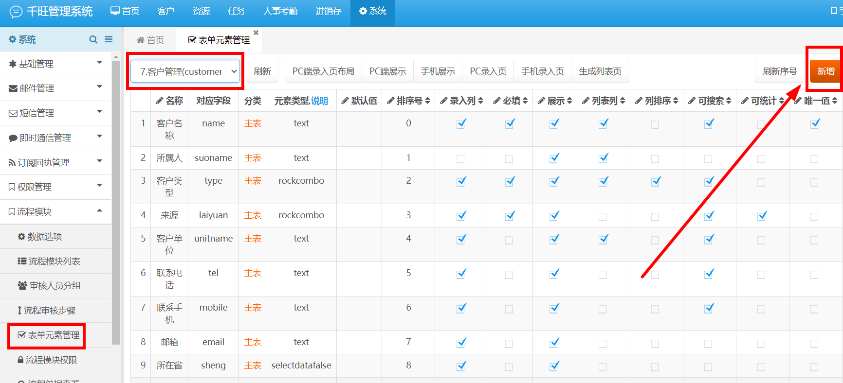Click the PC端录入页布局 button
Image resolution: width=843 pixels, height=383 pixels.
coord(323,71)
